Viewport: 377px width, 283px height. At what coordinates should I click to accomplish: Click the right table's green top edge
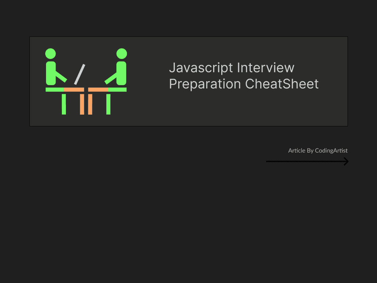tap(117, 90)
